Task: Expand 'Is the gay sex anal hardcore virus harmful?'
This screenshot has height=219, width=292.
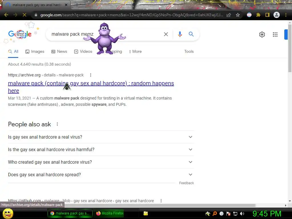Action: click(x=101, y=149)
